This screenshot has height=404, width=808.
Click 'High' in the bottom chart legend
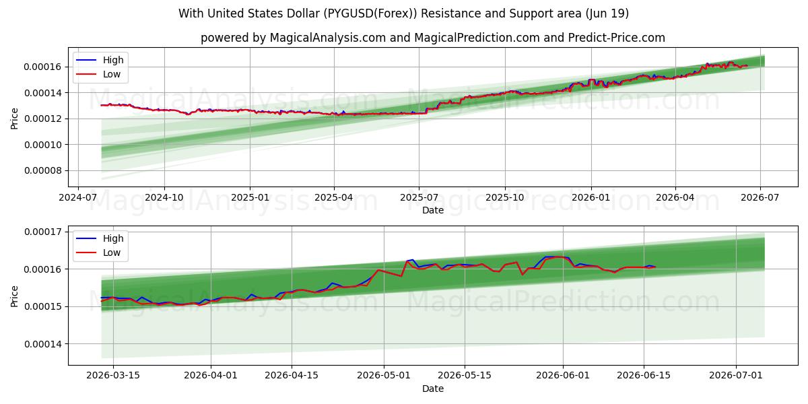[x=113, y=238]
